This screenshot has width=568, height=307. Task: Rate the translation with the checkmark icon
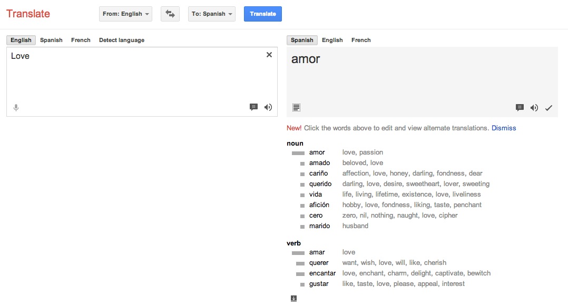point(549,107)
